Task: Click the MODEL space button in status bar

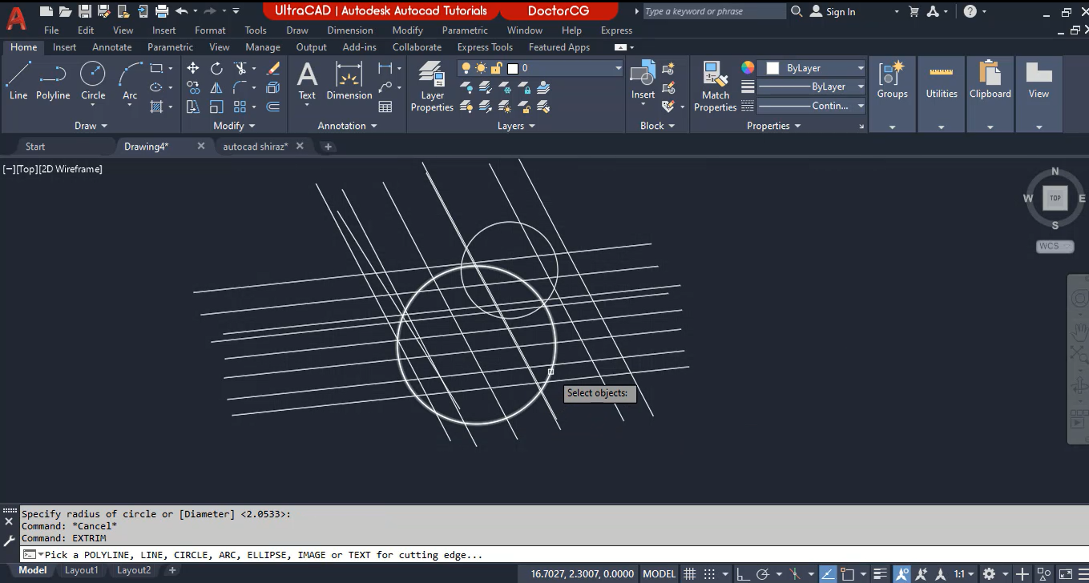Action: 659,573
